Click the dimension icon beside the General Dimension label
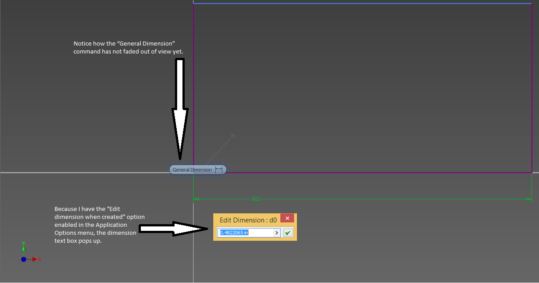Screen dimensions: 539x283 coord(219,169)
